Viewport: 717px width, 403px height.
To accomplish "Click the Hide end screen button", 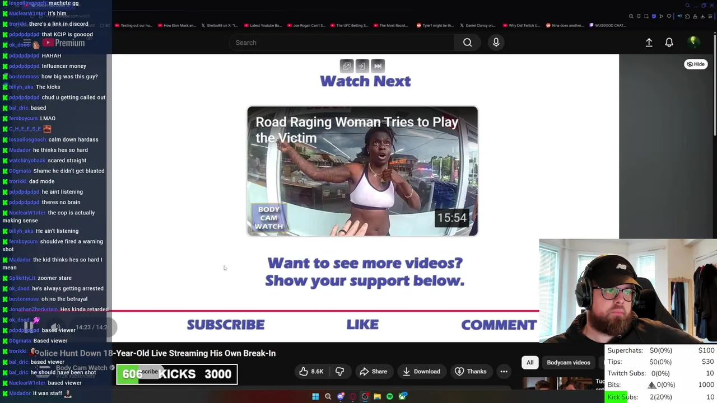I will pyautogui.click(x=696, y=64).
